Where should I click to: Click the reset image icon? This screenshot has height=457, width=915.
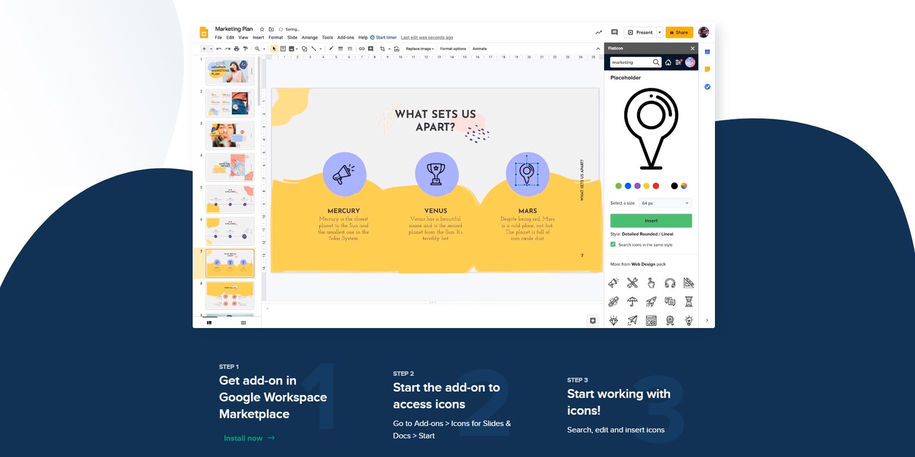point(396,49)
